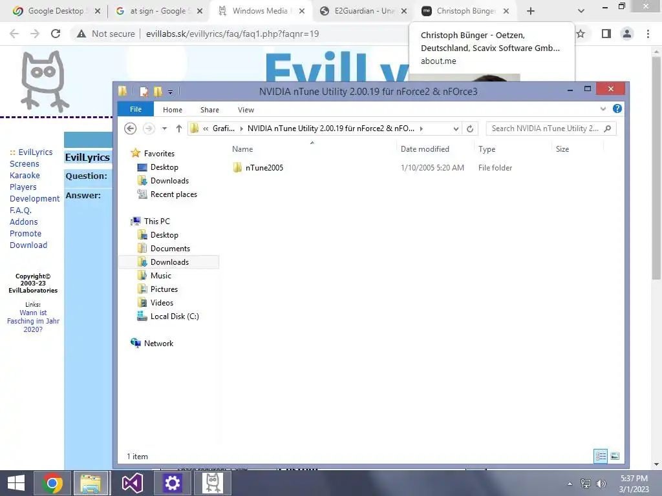Click the Not secure site info warning
This screenshot has height=496, width=662.
pos(106,34)
